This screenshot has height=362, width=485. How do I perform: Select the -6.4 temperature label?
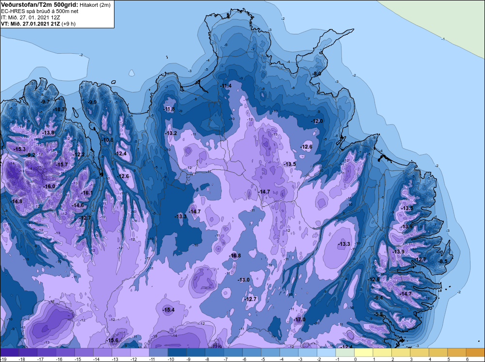378,298
